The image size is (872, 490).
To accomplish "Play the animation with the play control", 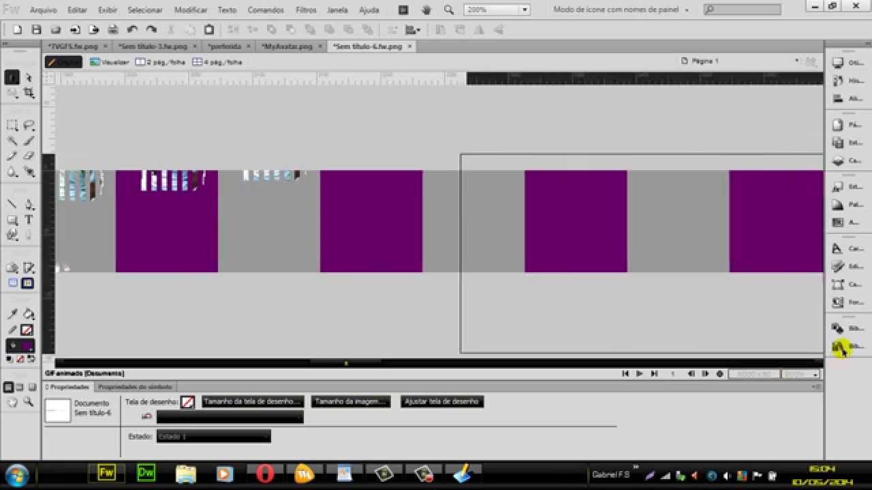I will point(639,374).
